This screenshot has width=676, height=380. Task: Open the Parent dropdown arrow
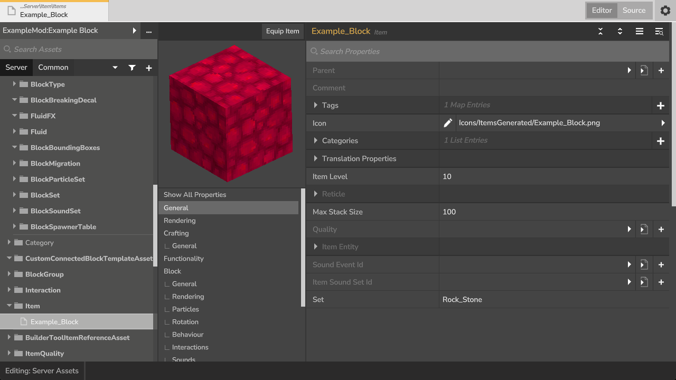click(x=629, y=70)
